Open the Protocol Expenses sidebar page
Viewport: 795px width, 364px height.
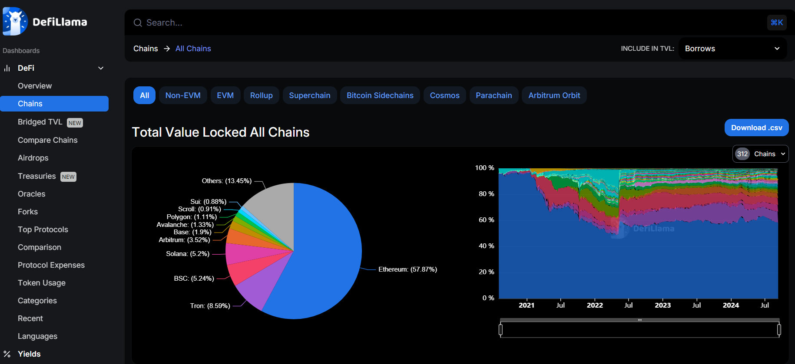pos(51,265)
